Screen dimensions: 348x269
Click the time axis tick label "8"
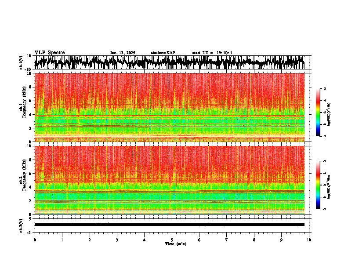254,240
